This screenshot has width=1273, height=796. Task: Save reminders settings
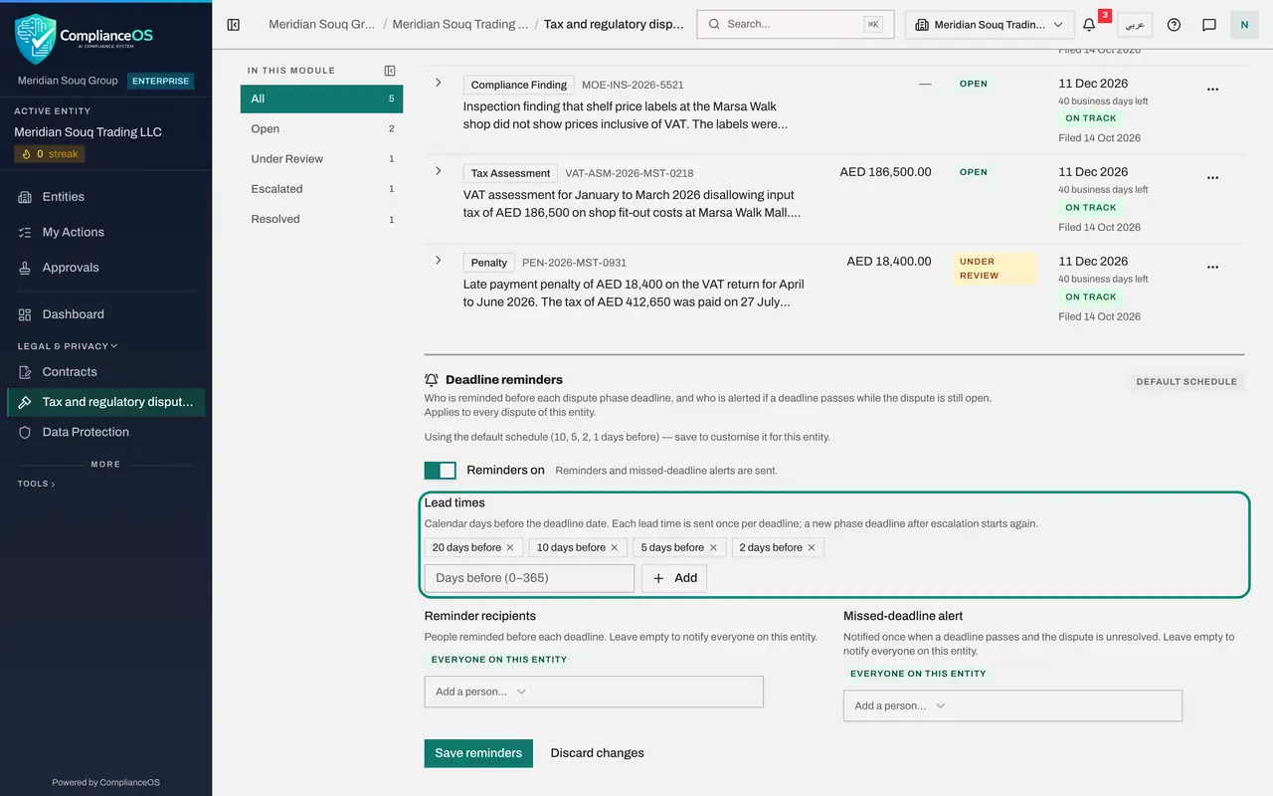coord(478,753)
